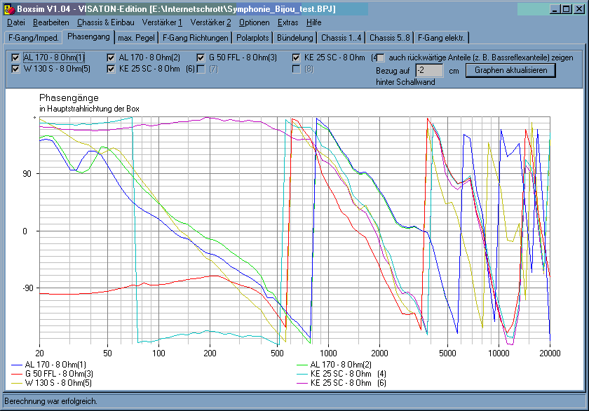
Task: Go to the Chassis 1..4 tab
Action: [340, 37]
